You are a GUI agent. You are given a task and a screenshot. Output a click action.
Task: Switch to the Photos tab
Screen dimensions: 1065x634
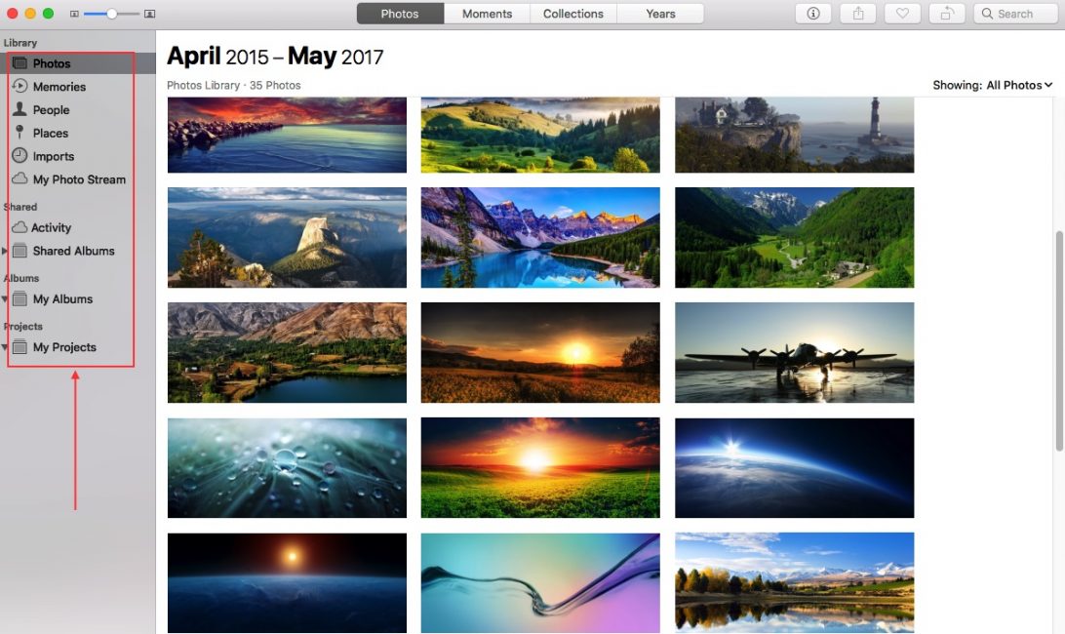(400, 14)
